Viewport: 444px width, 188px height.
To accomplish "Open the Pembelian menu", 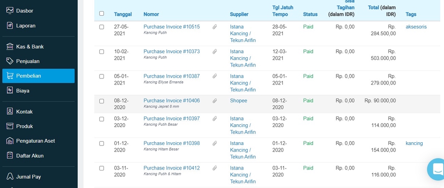I will [x=38, y=76].
